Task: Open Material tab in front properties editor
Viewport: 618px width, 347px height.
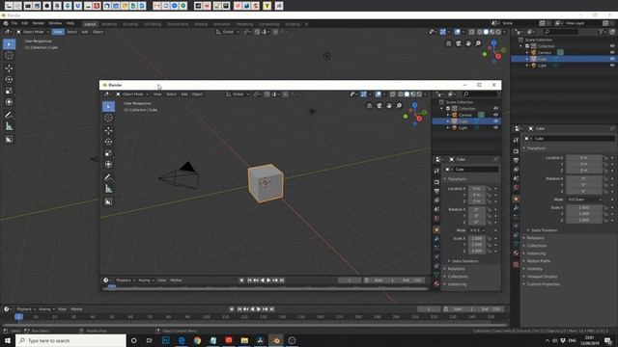Action: coord(436,283)
